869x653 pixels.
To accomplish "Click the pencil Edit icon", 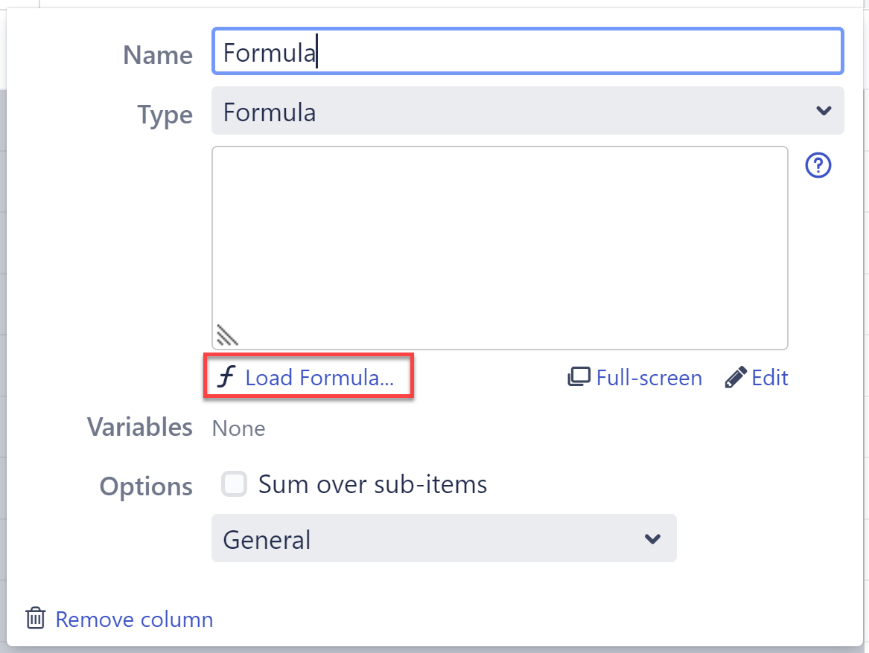I will click(x=735, y=377).
